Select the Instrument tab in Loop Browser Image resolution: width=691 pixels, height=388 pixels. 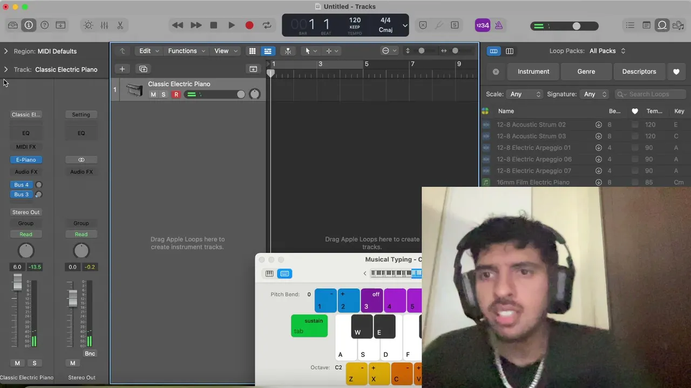coord(533,72)
